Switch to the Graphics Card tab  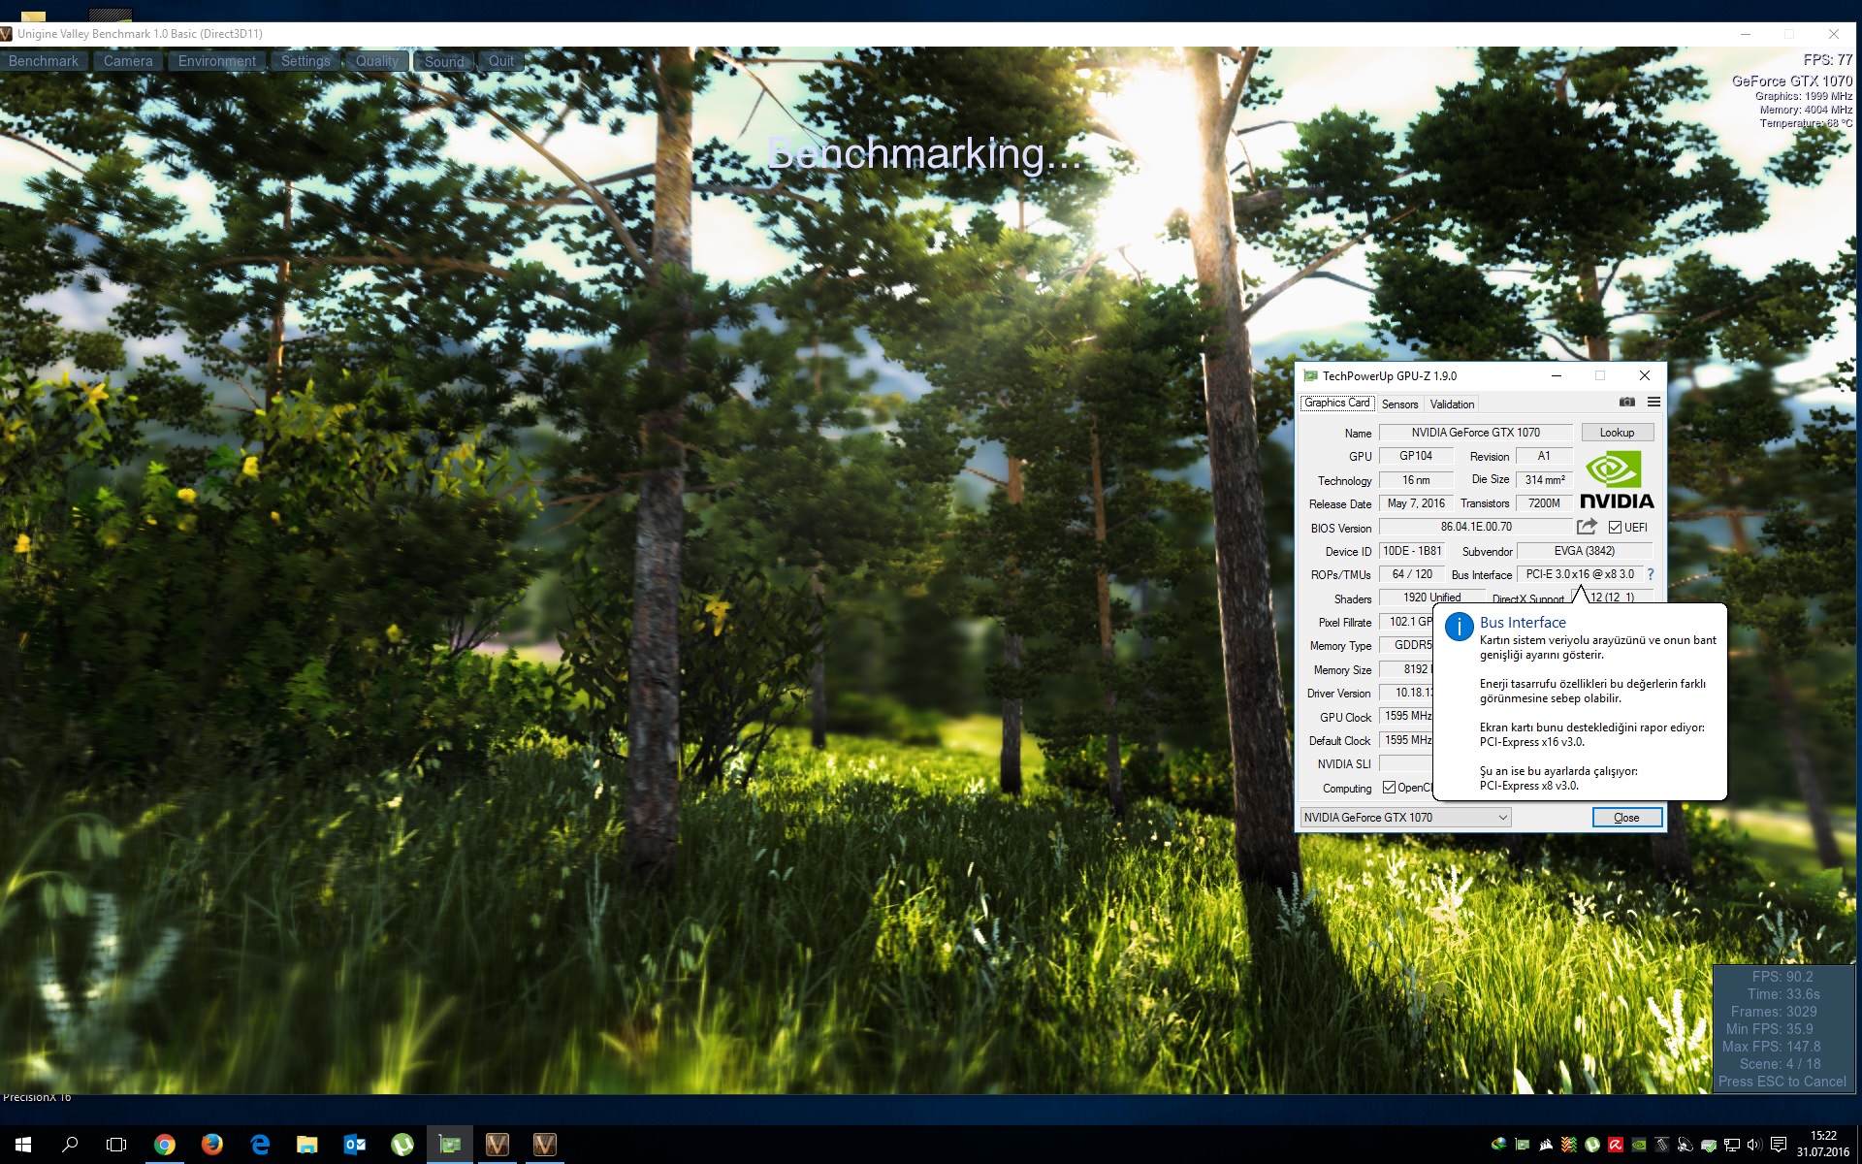pos(1337,403)
